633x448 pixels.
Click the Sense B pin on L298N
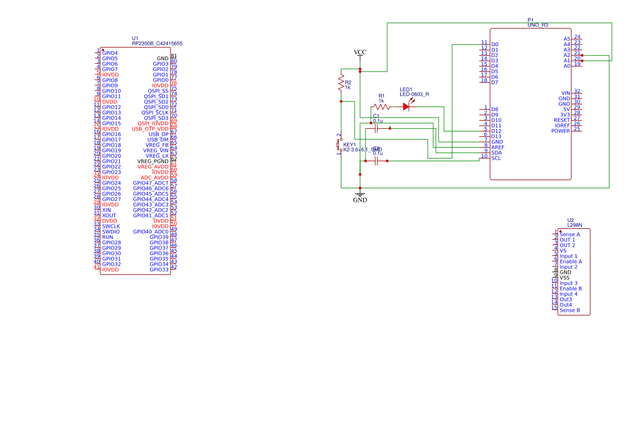tap(570, 311)
